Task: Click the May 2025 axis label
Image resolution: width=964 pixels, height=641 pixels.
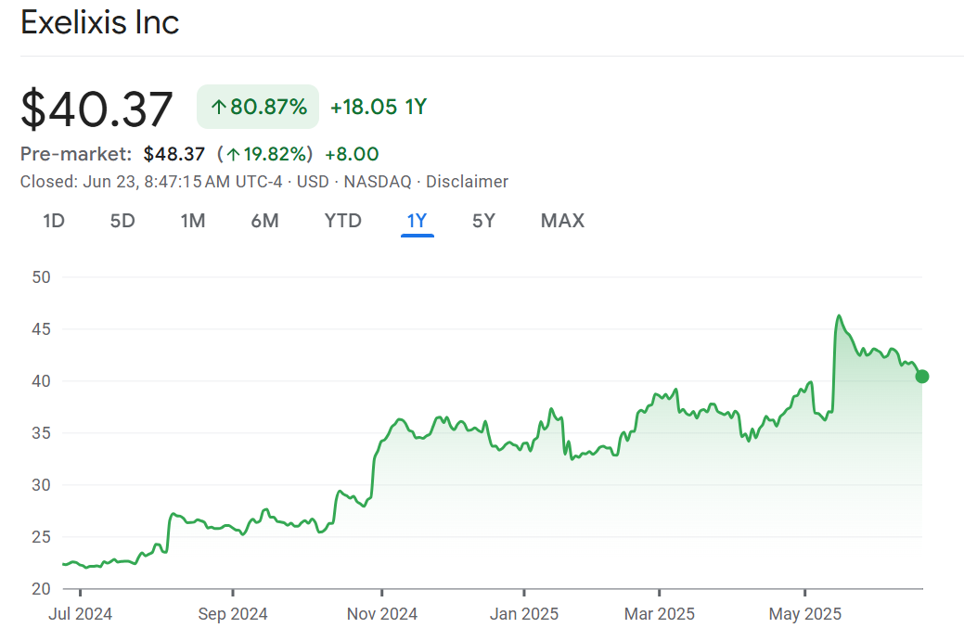Action: [804, 614]
